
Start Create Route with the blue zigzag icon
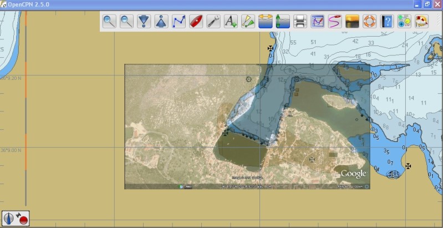coord(179,22)
